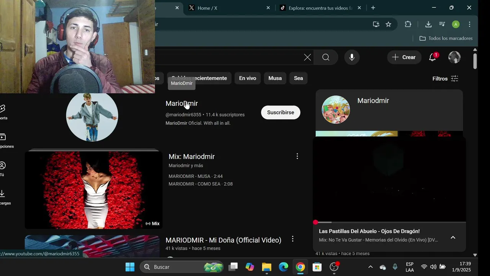
Task: Click the MARIODMIR - COMO SEA · 2:08 entry
Action: click(201, 184)
